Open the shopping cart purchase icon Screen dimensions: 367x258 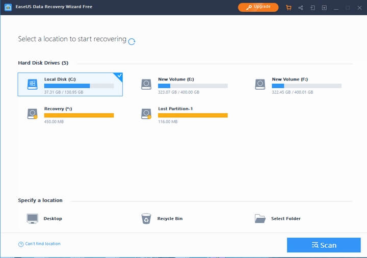(x=289, y=8)
